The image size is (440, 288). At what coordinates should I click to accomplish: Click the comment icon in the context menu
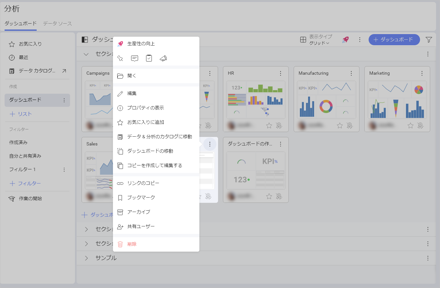point(135,58)
